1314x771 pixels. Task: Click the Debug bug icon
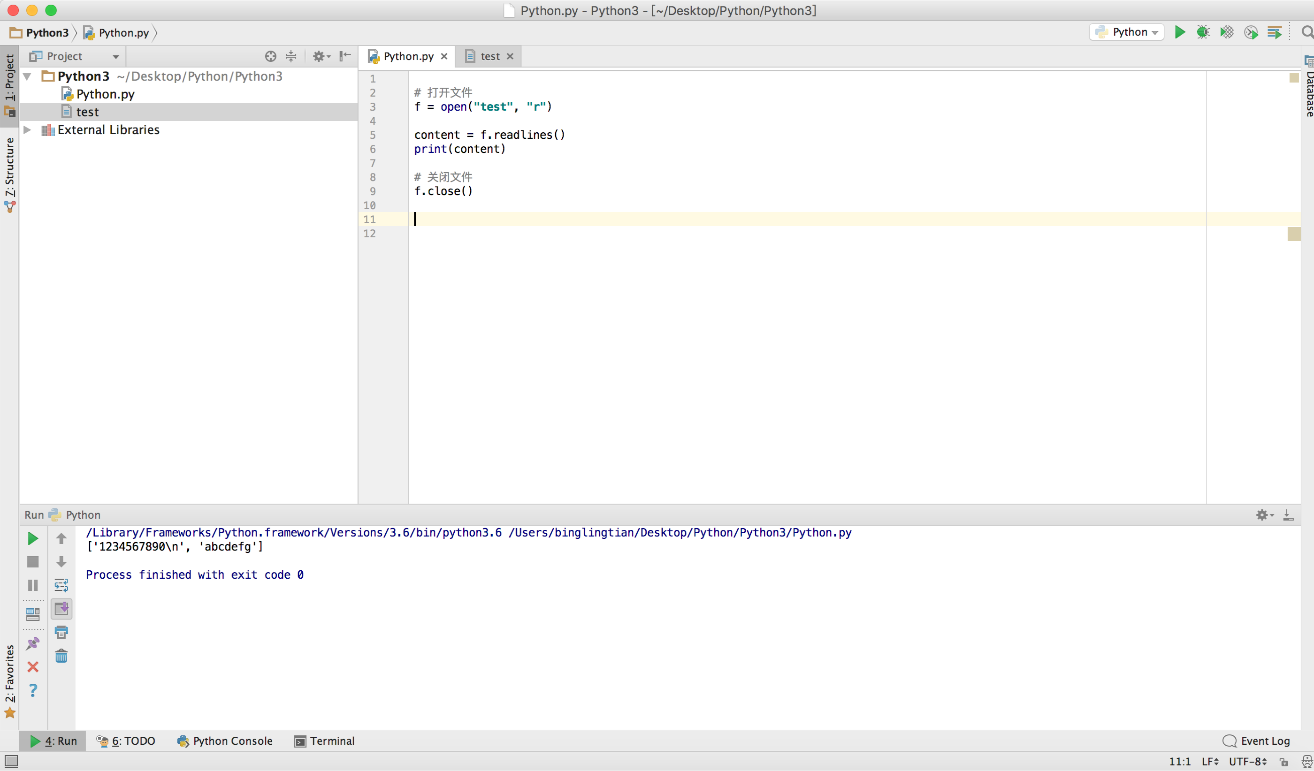coord(1203,32)
